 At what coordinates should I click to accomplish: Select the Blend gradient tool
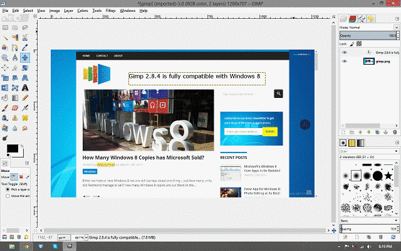point(15,98)
